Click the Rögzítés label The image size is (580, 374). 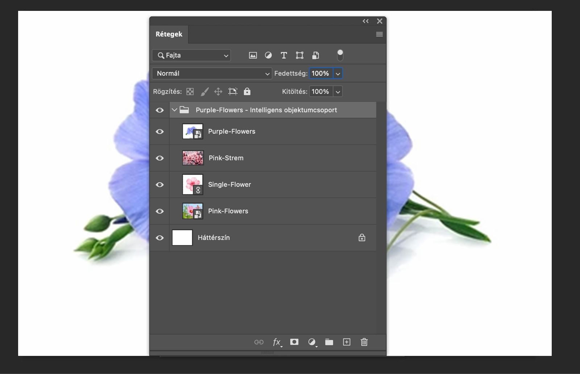click(167, 92)
